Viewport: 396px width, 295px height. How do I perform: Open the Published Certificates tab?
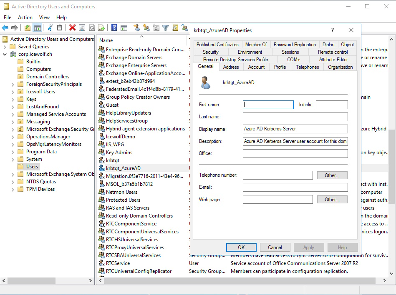217,45
